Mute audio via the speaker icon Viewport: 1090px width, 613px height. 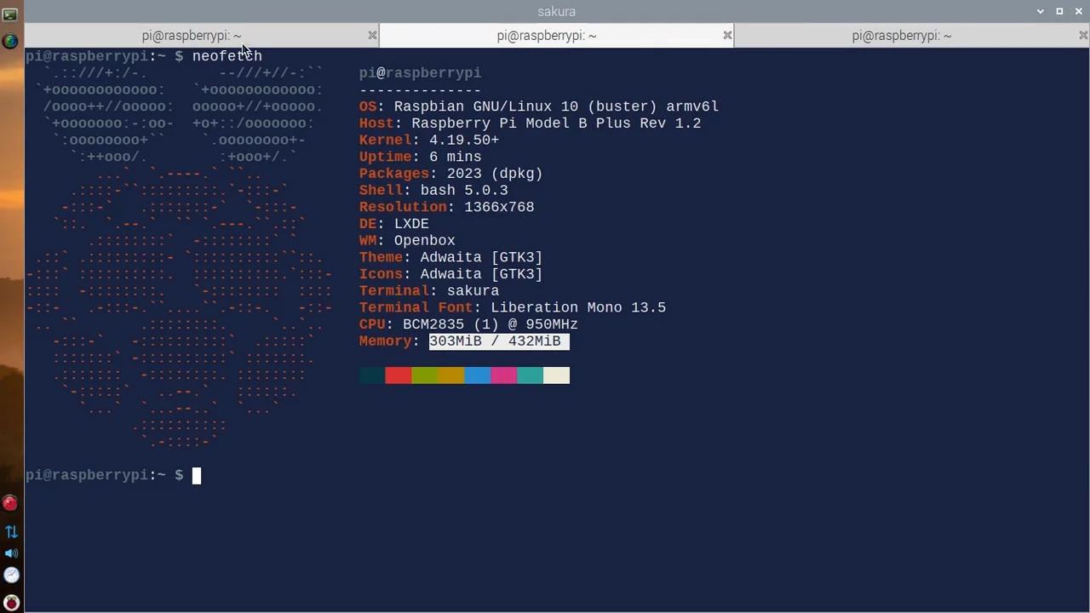coord(10,553)
